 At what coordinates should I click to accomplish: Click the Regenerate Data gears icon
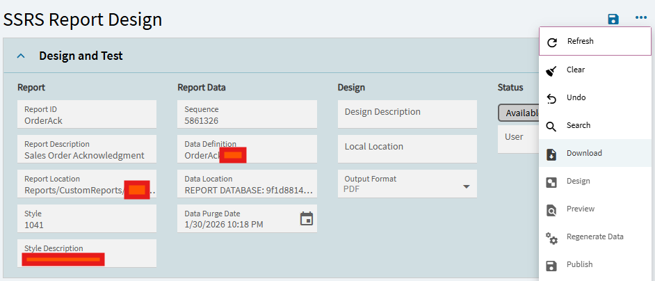point(552,237)
